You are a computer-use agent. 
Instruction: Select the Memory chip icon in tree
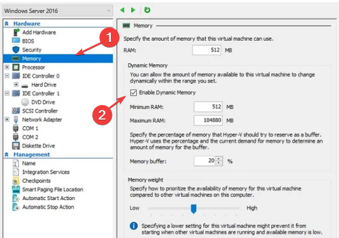tap(16, 58)
